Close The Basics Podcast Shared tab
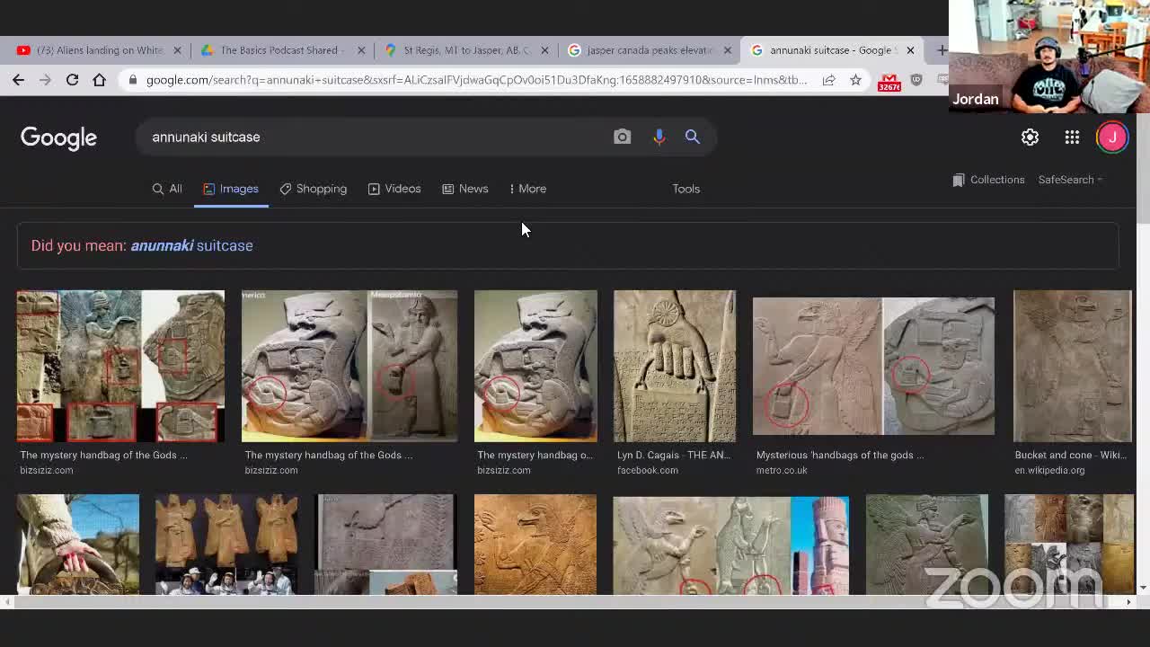The height and width of the screenshot is (647, 1150). pyautogui.click(x=361, y=50)
